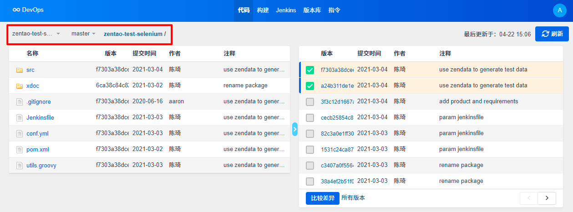The width and height of the screenshot is (573, 212).
Task: Click the Jenkinsfile file icon
Action: [19, 118]
